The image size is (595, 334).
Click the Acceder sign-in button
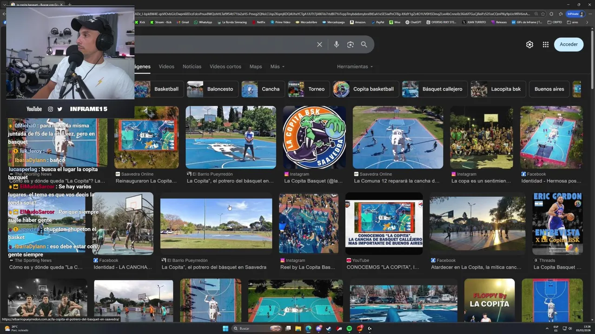(569, 45)
